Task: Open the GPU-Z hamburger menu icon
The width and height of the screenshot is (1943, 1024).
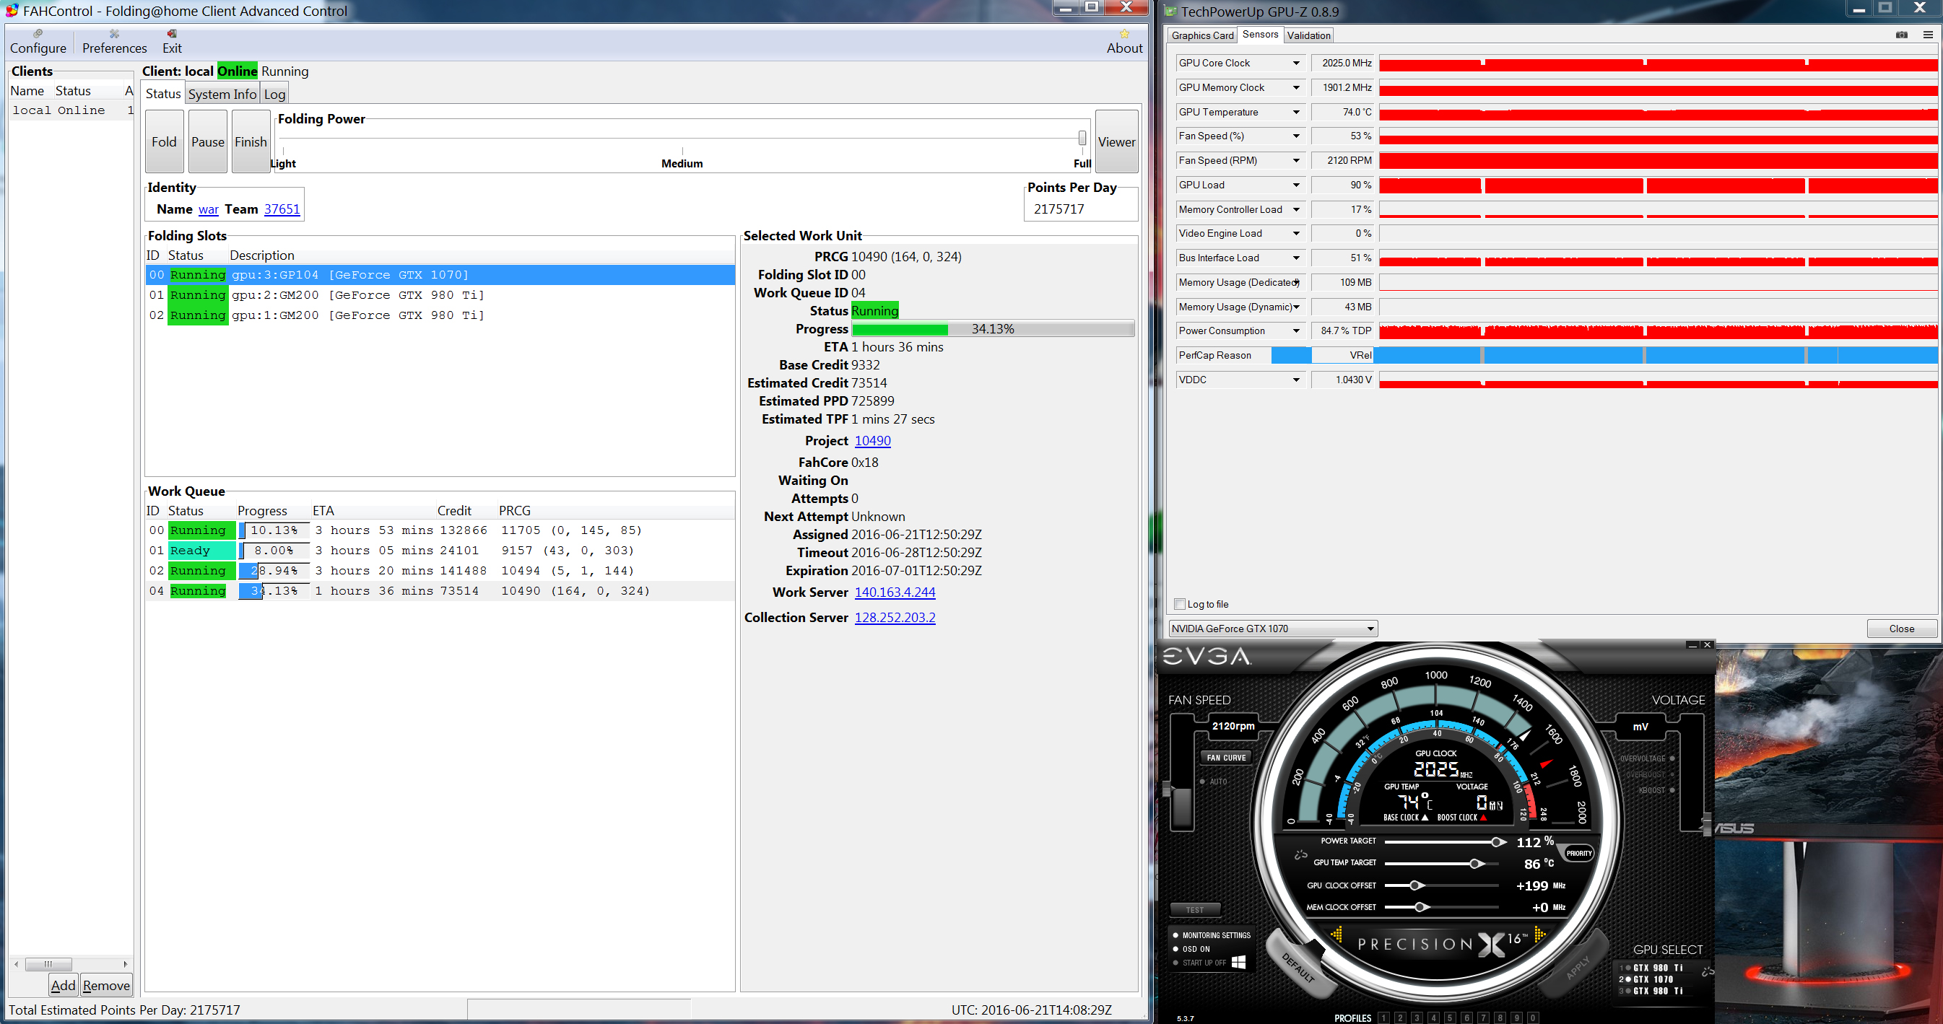Action: 1927,35
